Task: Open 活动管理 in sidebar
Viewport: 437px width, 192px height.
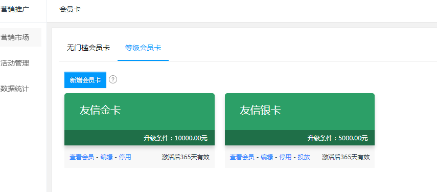Action: coord(14,63)
